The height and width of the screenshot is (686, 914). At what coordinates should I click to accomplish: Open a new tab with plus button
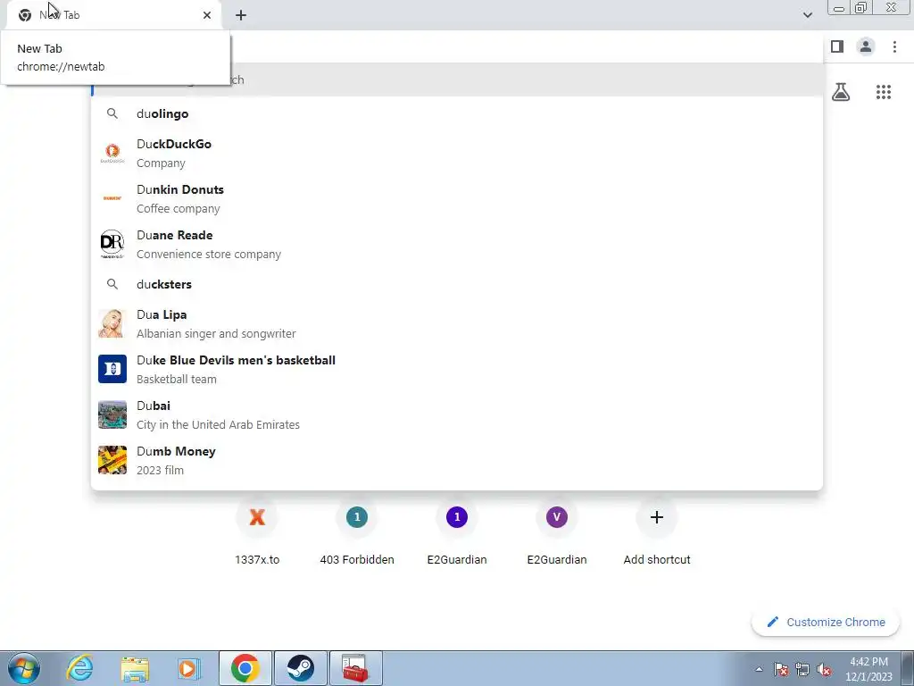point(241,15)
